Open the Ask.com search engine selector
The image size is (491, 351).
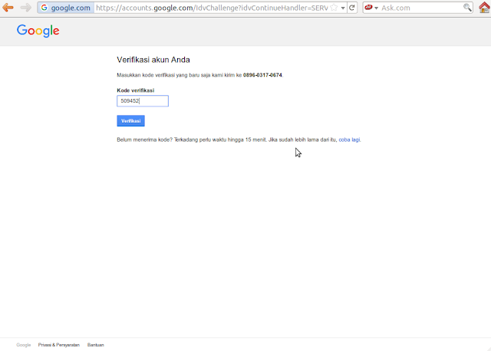tap(371, 8)
